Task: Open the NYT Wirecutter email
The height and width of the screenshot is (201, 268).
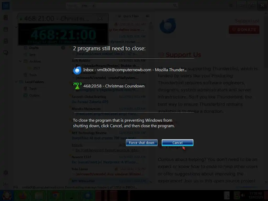Action: (109, 181)
